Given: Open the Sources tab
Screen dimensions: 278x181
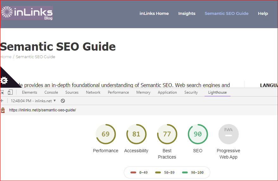Looking at the screenshot, I should [x=72, y=92].
